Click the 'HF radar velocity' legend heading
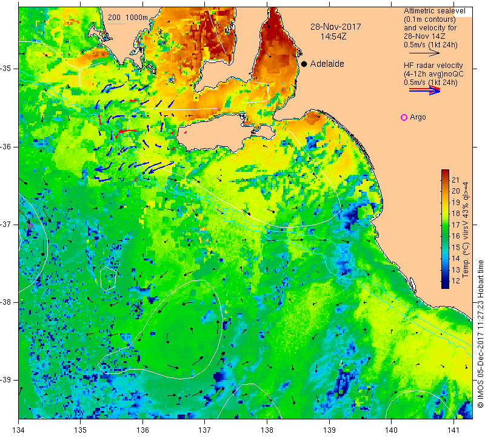 click(x=433, y=66)
